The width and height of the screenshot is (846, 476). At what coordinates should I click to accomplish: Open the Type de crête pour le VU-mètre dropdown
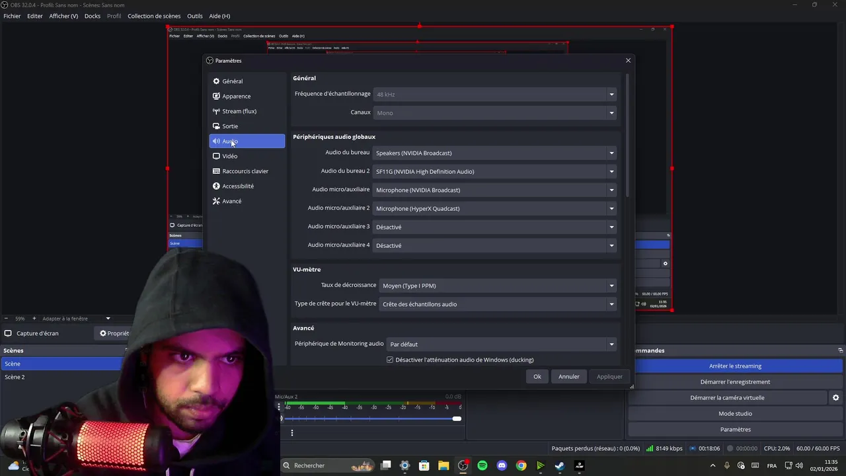pyautogui.click(x=498, y=304)
